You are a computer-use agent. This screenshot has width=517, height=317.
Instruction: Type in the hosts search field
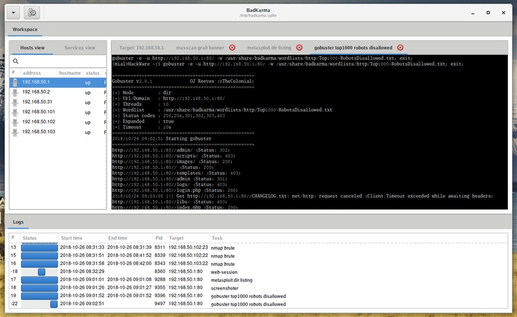(61, 61)
